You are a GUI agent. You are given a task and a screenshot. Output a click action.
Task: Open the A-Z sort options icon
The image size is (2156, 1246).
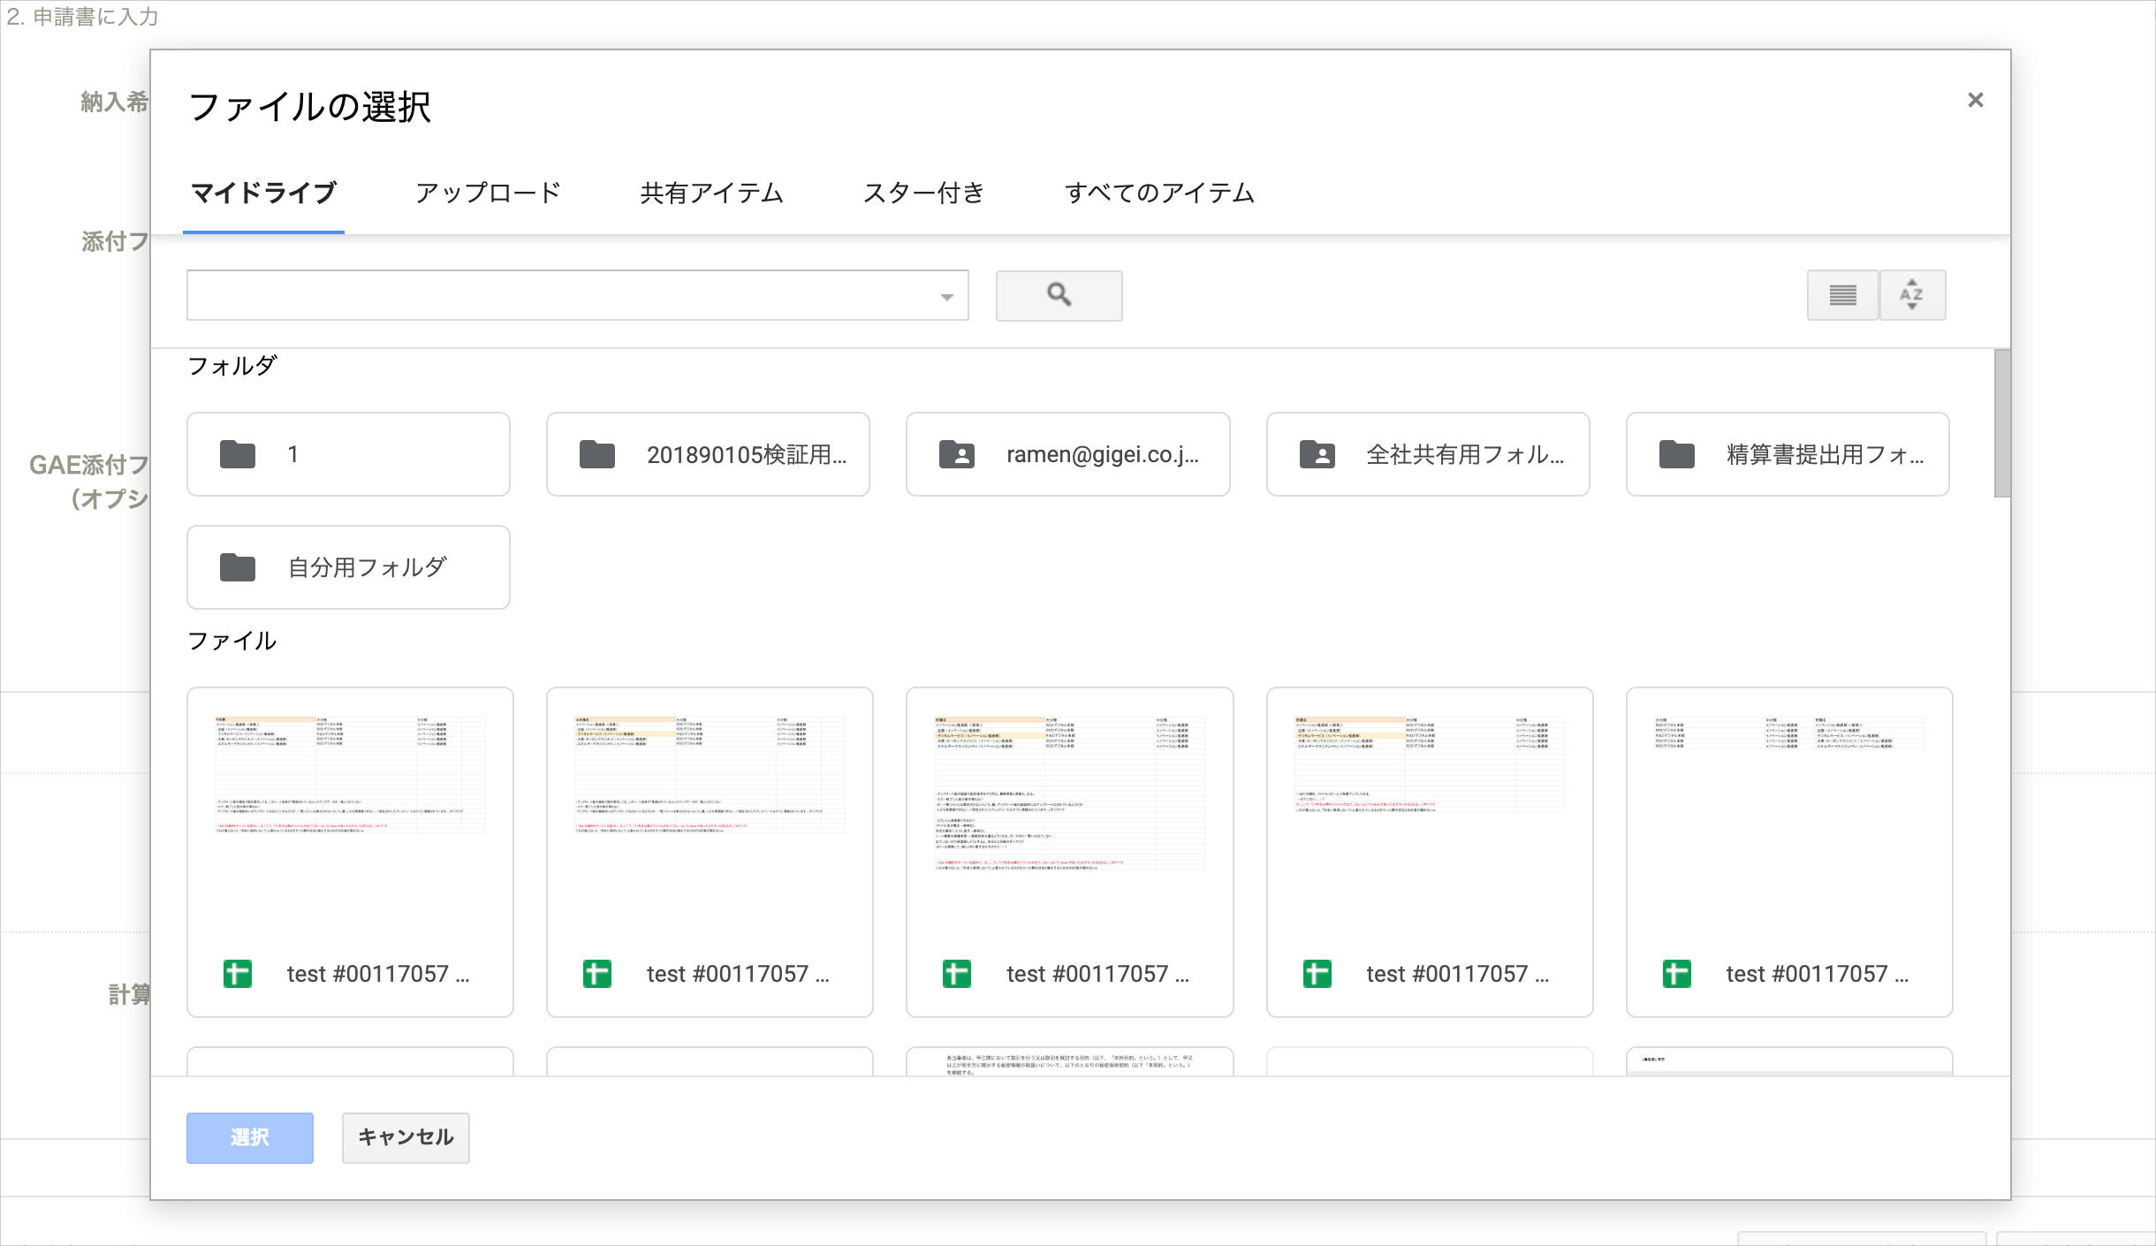coord(1912,295)
